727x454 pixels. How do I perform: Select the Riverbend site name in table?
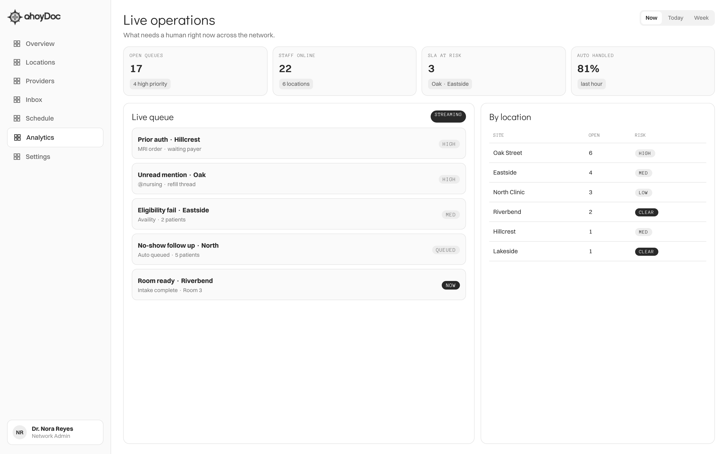point(507,212)
